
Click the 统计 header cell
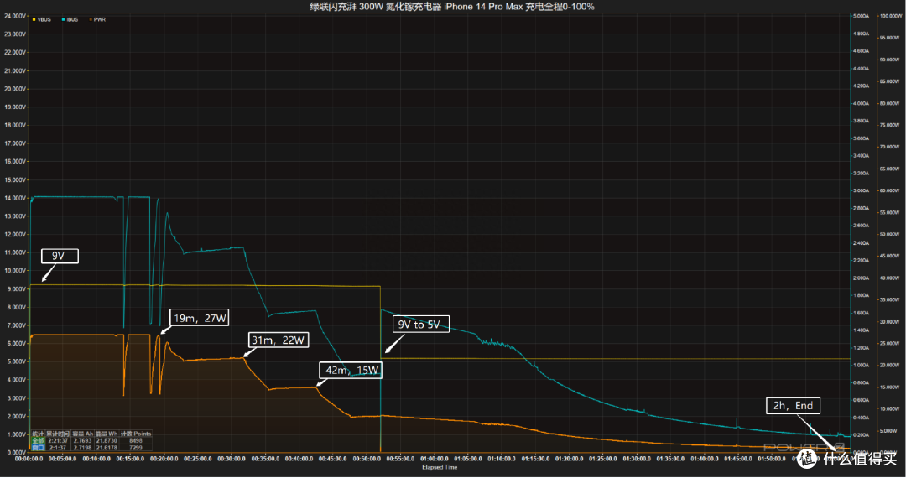click(x=38, y=434)
